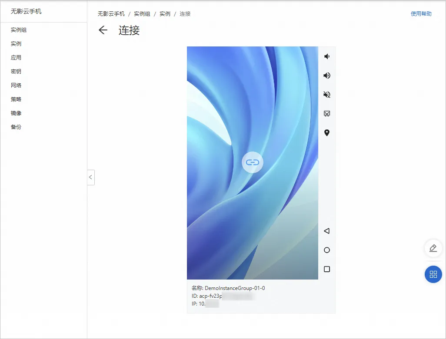Open the 实例 breadcrumb link
446x339 pixels.
tap(164, 13)
